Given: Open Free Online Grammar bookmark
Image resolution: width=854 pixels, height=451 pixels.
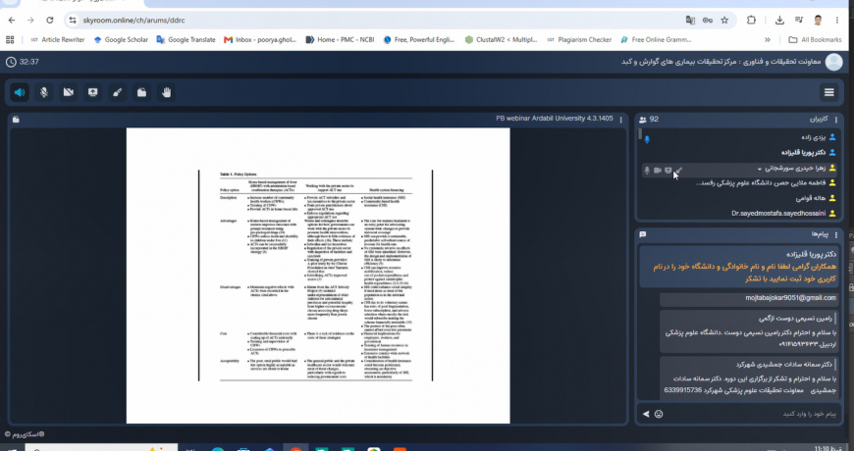Looking at the screenshot, I should [657, 40].
